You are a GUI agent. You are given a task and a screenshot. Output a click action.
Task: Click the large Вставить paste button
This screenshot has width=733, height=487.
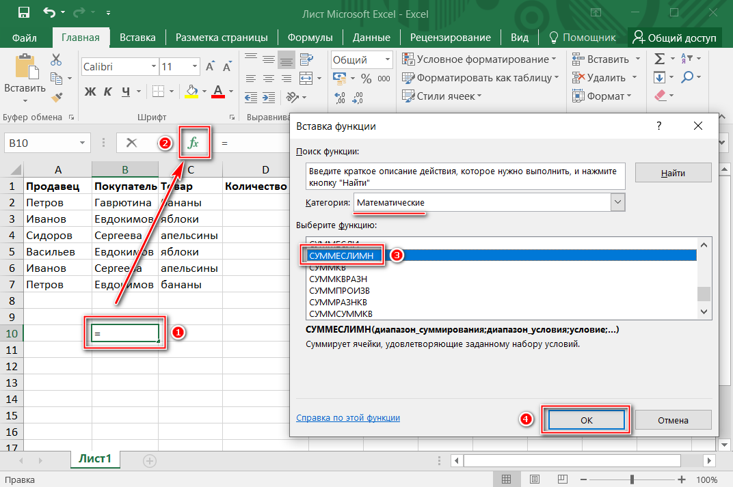point(25,78)
